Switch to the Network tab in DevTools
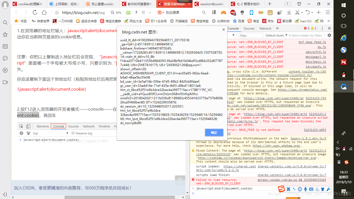The width and height of the screenshot is (354, 199). coord(265,29)
